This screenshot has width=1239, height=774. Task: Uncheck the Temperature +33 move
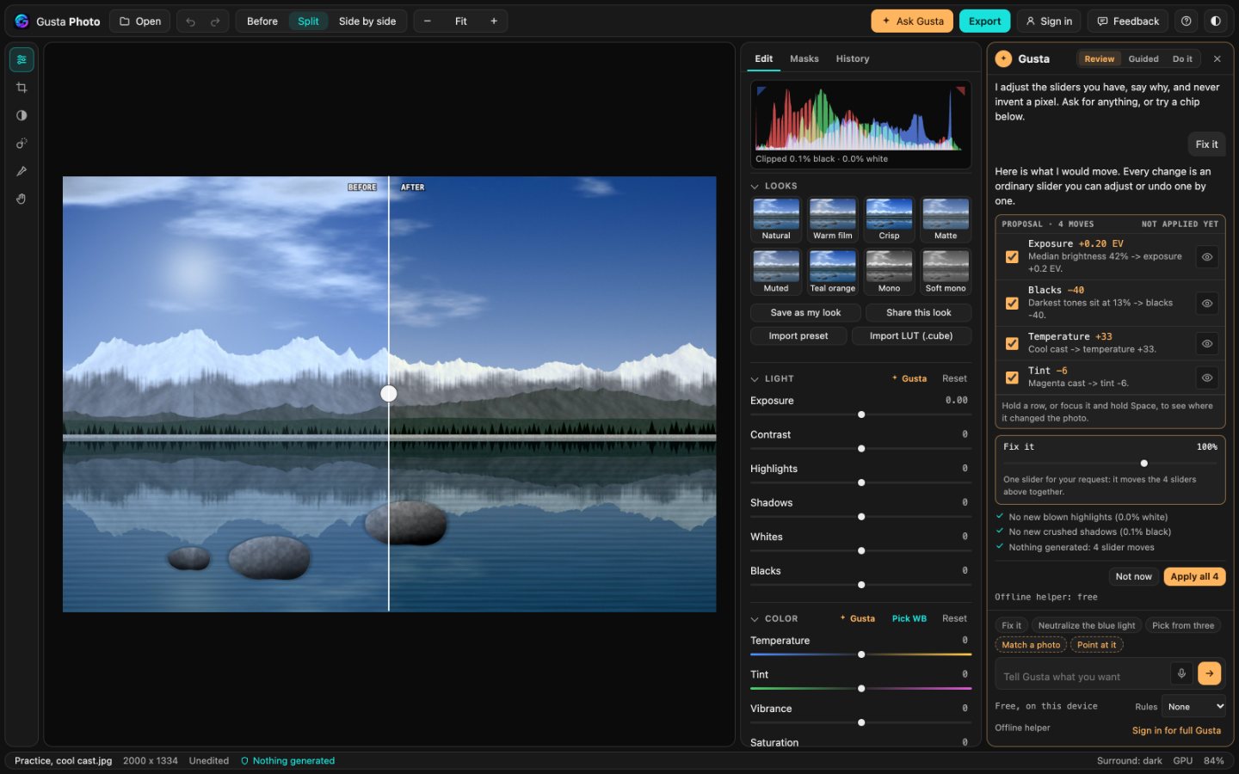1012,343
